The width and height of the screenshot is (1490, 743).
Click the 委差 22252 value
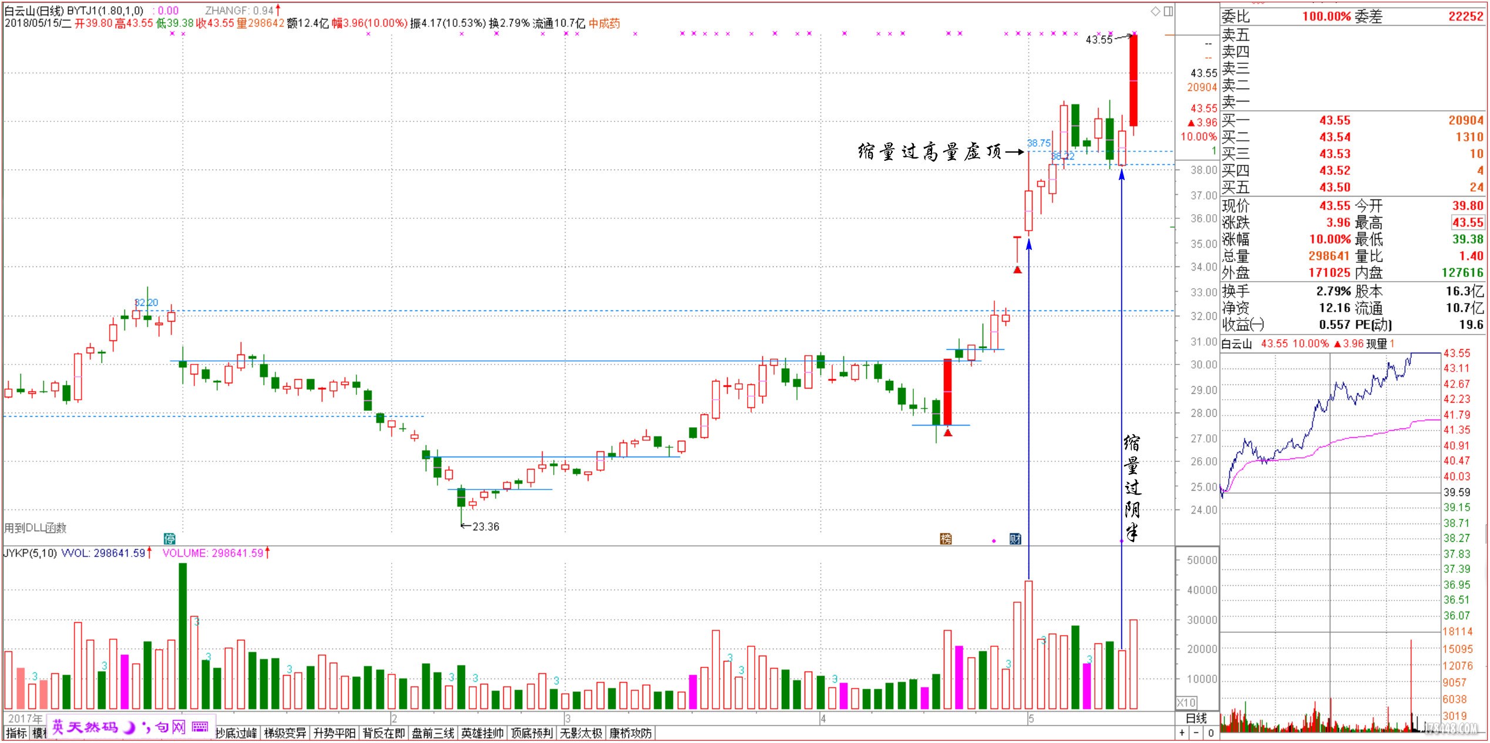pos(1466,16)
